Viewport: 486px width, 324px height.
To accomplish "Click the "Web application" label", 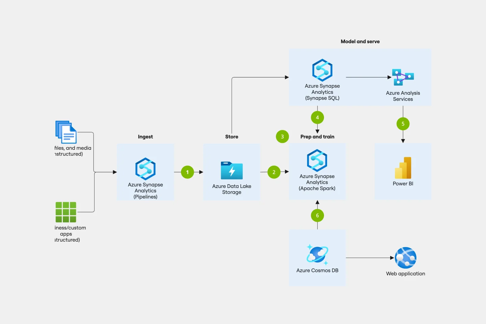I will point(406,274).
